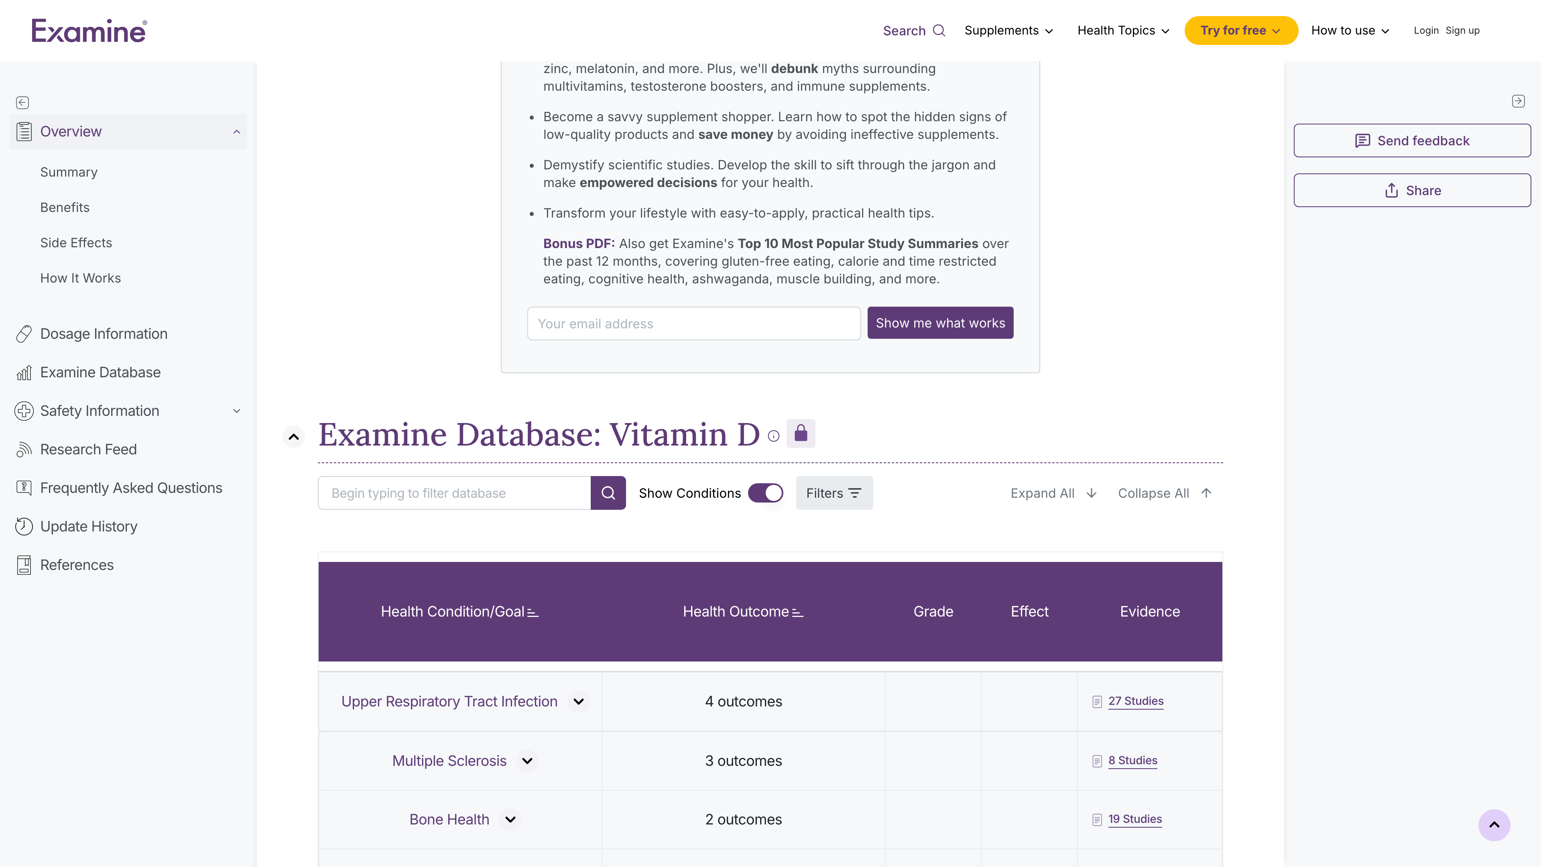Click the search magnifier icon in header

[939, 31]
